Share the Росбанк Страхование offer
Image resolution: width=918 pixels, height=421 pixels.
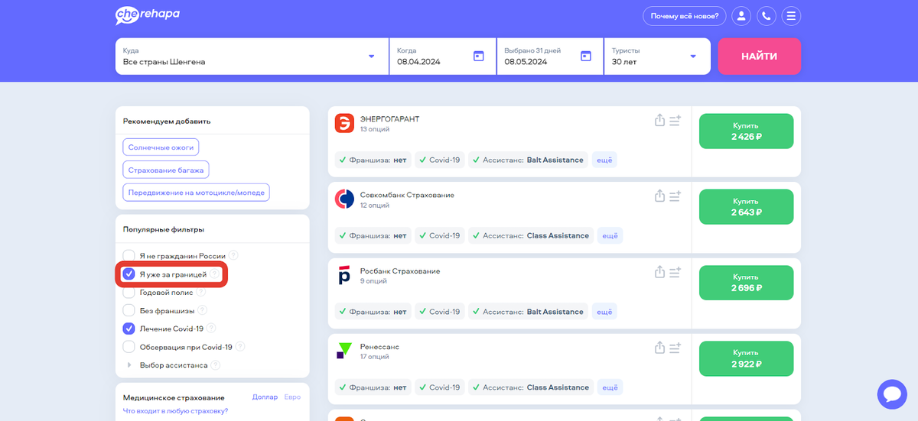(659, 272)
